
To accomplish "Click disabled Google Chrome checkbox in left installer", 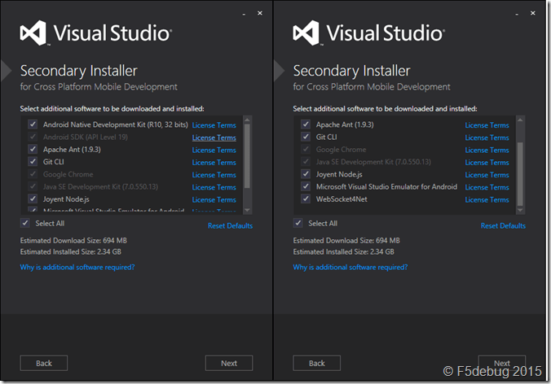I will click(x=33, y=174).
